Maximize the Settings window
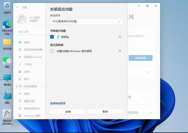 [147, 6]
